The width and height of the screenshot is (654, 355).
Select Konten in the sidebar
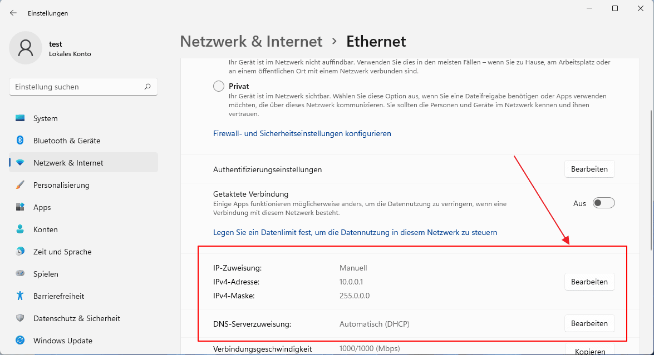point(45,229)
